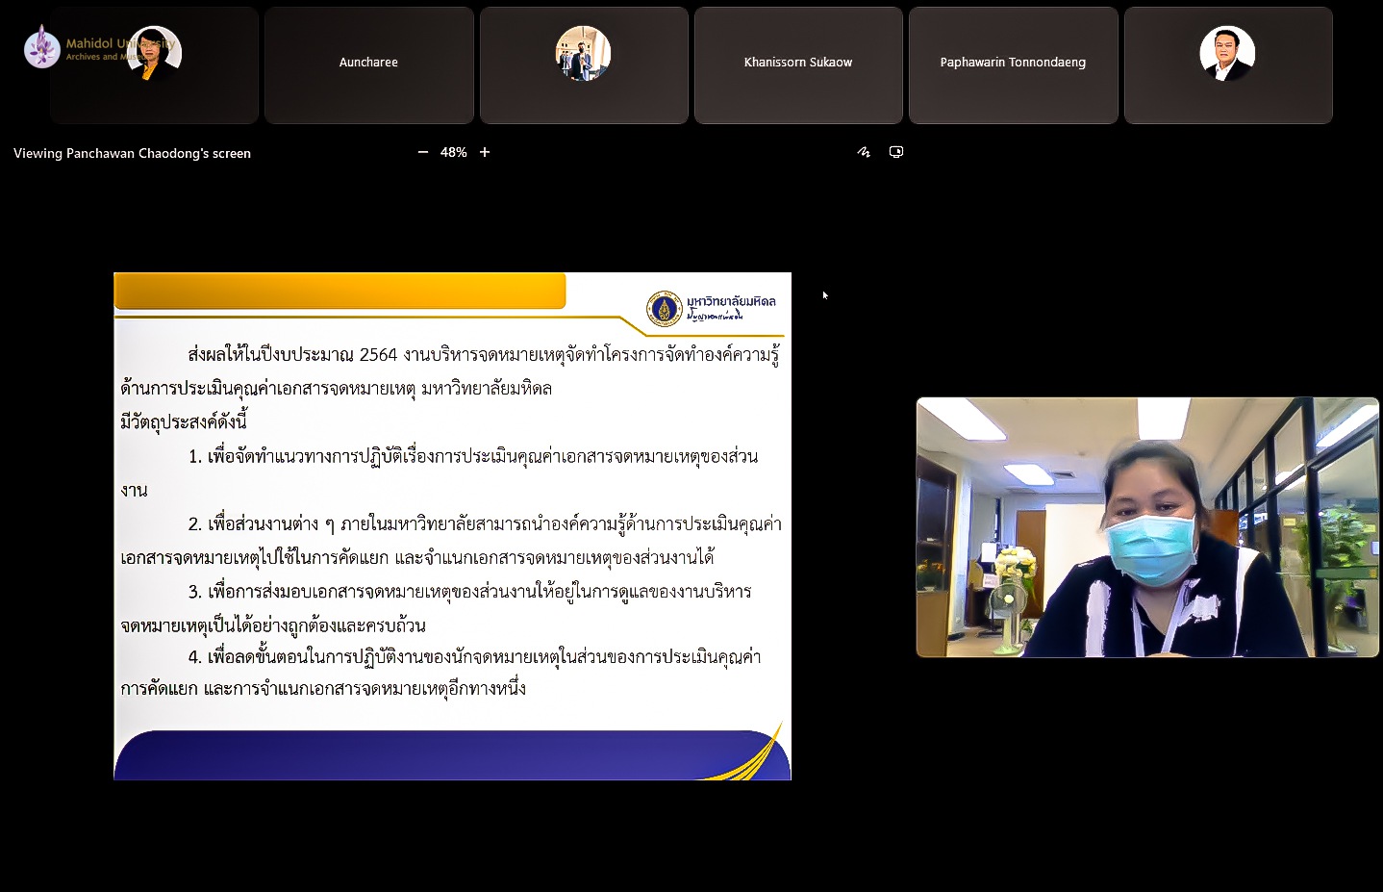Click the 'Viewing Panchawan Chaodong's screen' label

tap(132, 153)
